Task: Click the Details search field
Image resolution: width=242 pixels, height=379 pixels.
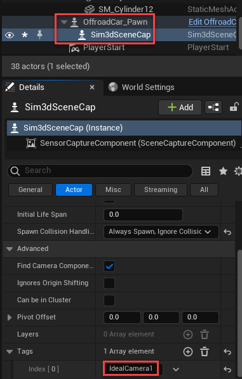Action: (x=100, y=170)
